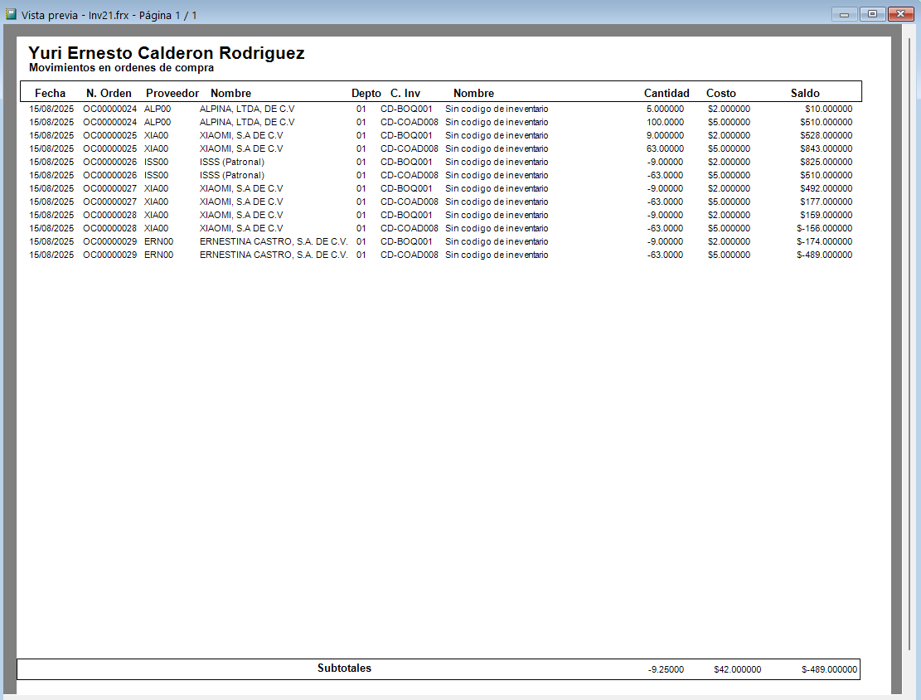Screen dimensions: 921x700
Task: Click the report title Yuri Ernesto Calderon Rodriguez
Action: click(x=167, y=53)
